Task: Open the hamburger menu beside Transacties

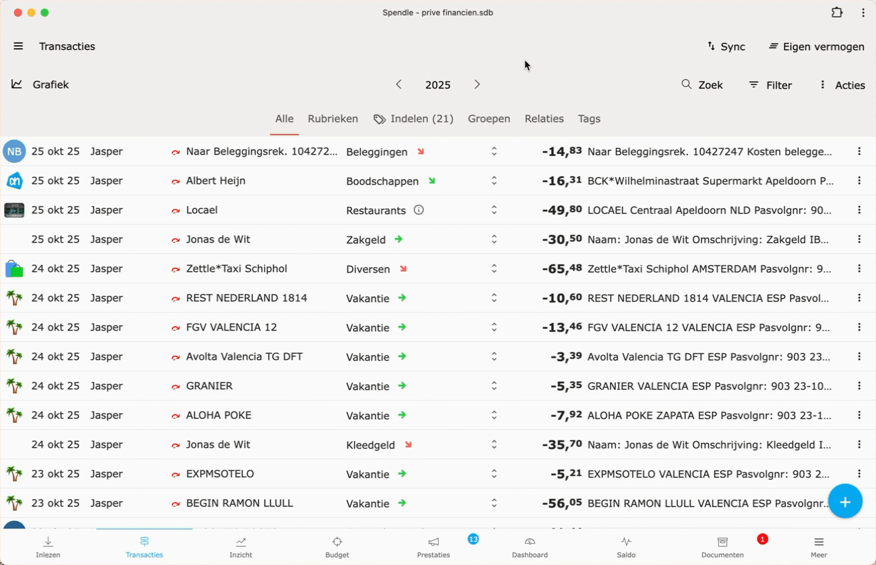Action: tap(18, 46)
